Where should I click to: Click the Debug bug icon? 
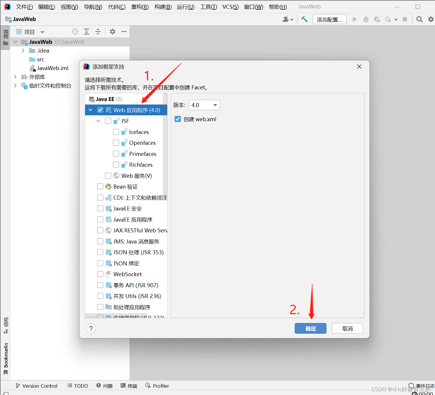tap(366, 19)
